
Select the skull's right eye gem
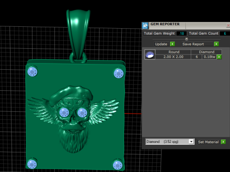click(82, 113)
